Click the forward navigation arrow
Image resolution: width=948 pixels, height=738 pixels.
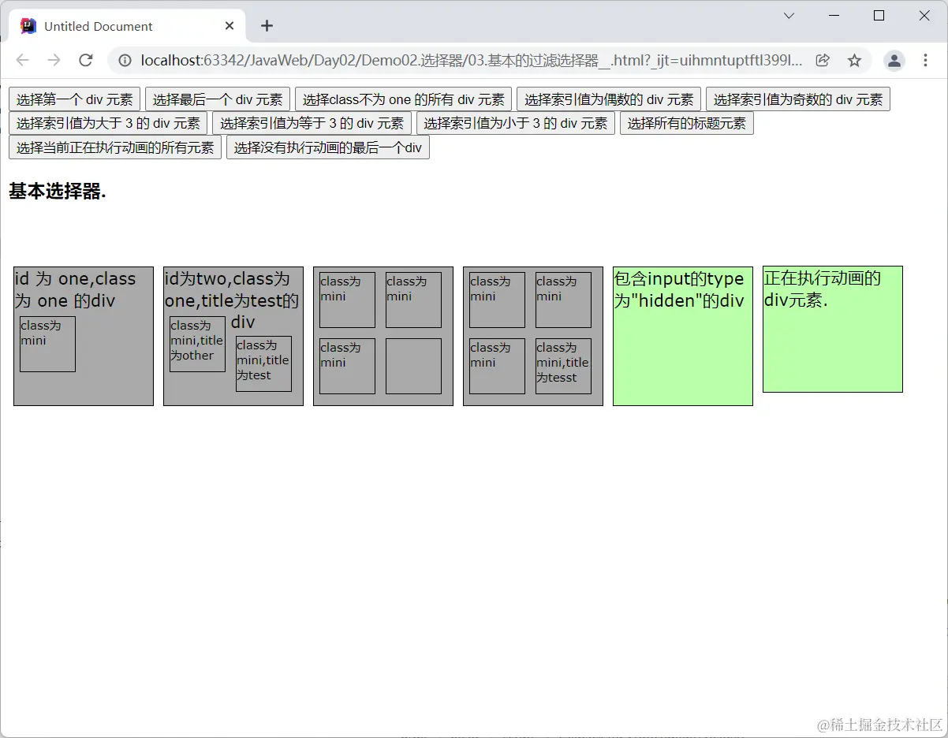click(x=54, y=61)
